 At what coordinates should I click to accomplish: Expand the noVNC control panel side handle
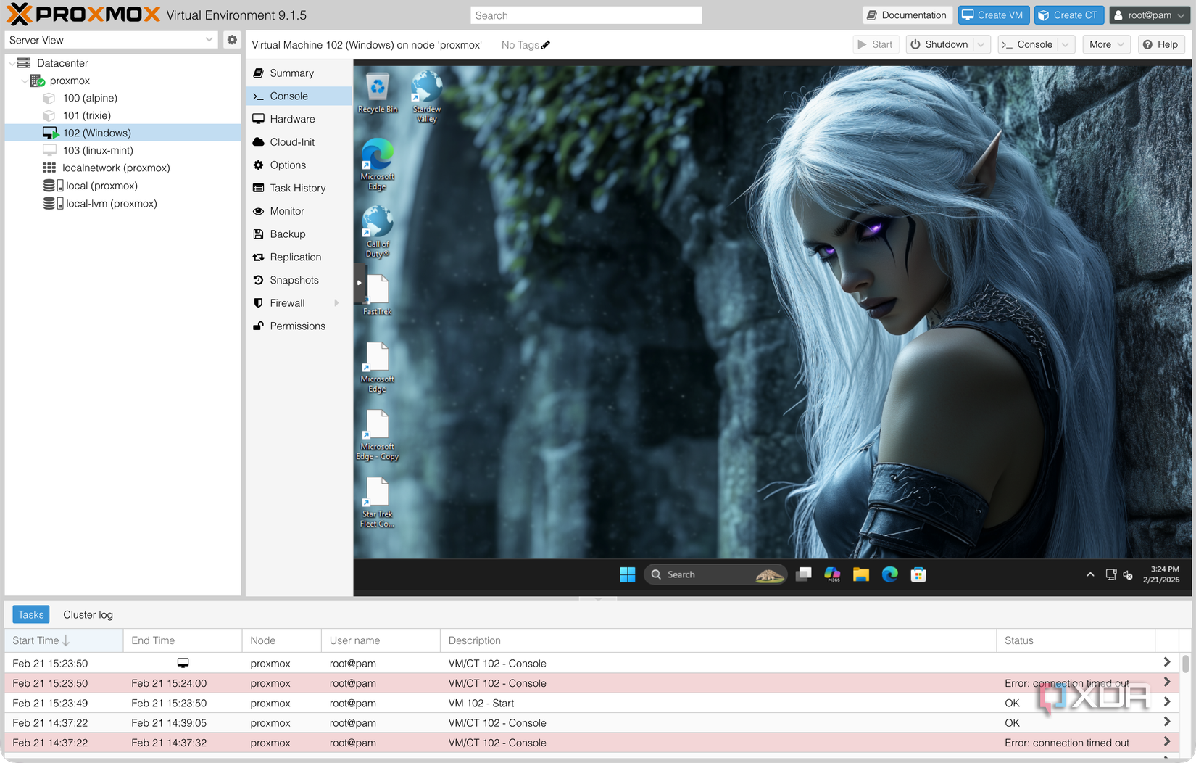click(359, 283)
